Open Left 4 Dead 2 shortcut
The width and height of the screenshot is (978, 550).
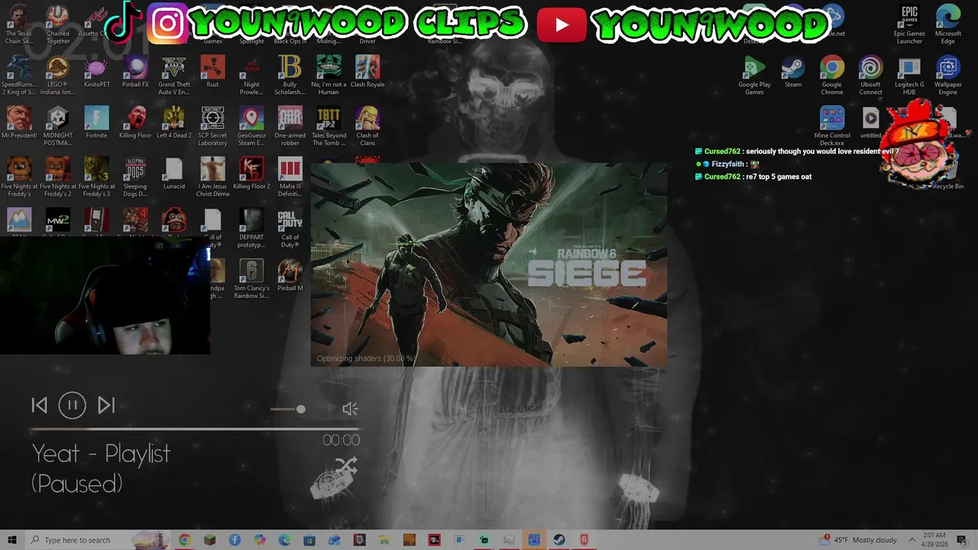174,124
